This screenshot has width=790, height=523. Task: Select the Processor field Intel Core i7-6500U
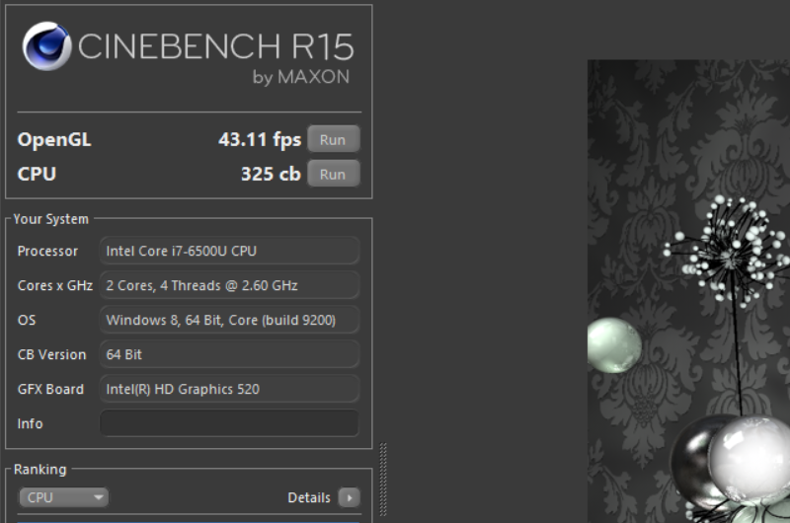(229, 251)
